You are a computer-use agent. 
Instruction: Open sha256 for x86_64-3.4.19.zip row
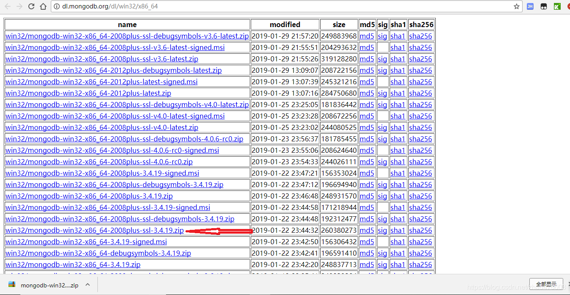[x=421, y=265]
